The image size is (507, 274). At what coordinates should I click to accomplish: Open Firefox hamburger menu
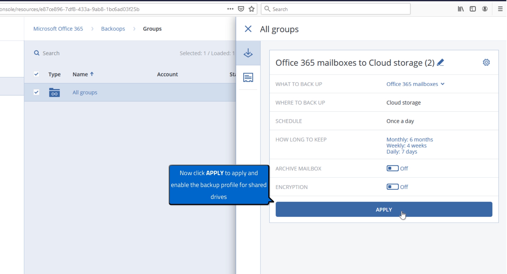click(500, 9)
